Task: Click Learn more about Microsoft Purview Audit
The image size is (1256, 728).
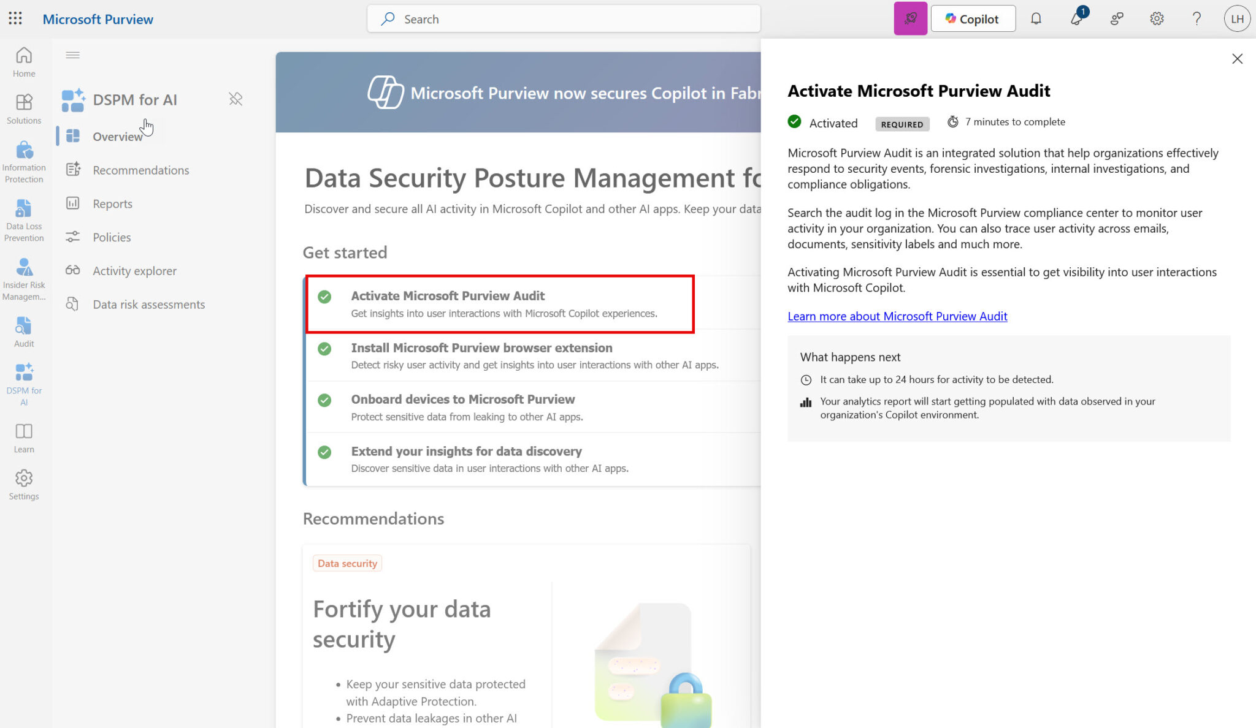Action: [897, 316]
